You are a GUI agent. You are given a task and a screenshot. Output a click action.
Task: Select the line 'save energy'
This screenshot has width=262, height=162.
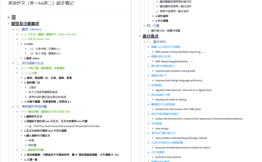(x=162, y=128)
